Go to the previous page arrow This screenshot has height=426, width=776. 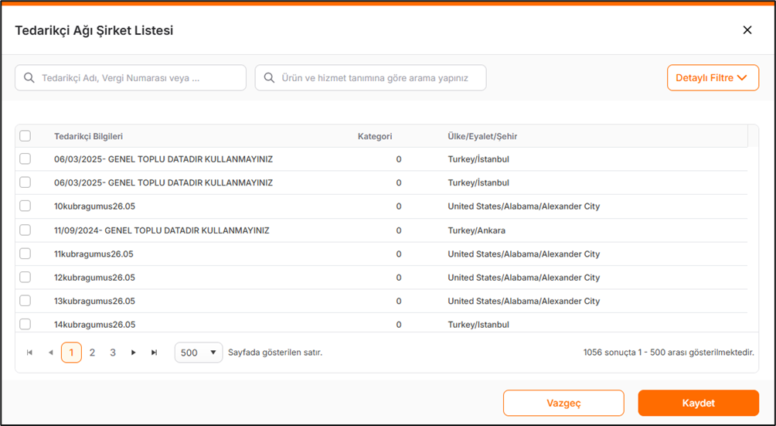coord(51,353)
